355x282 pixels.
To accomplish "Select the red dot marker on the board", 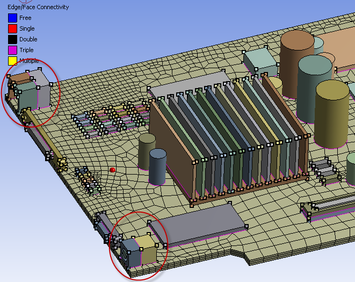I will tap(112, 170).
